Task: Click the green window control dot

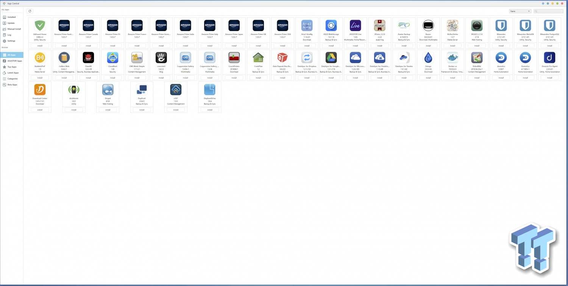Action: coord(557,3)
